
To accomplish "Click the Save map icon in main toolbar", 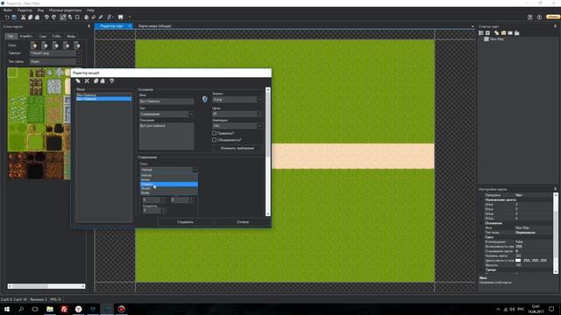I will coord(14,17).
